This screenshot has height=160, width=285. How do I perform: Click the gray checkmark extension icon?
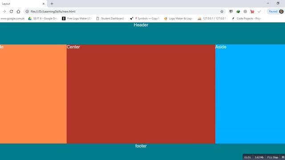point(259,12)
